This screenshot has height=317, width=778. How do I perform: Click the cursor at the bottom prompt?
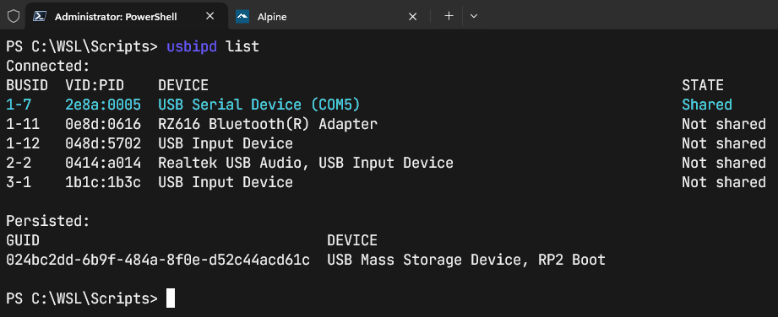(170, 298)
